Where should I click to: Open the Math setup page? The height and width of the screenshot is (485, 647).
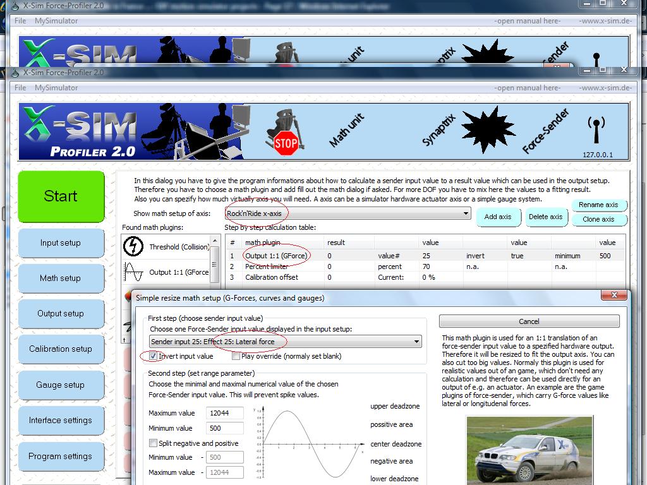click(x=61, y=278)
